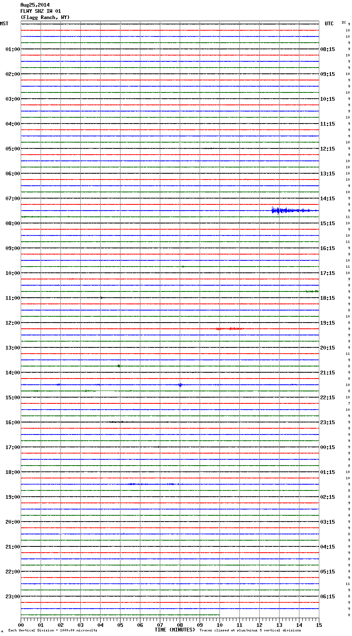Click 'Each Vertical Division = 1000.00 microvolts' note
This screenshot has width=352, height=636.
53,631
